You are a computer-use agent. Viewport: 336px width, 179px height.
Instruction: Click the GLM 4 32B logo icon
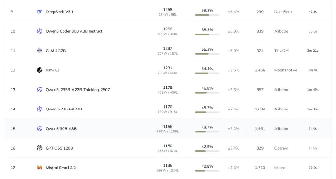tap(40, 51)
